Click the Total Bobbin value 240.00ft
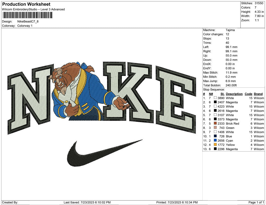The width and height of the screenshot is (266, 205). (231, 85)
